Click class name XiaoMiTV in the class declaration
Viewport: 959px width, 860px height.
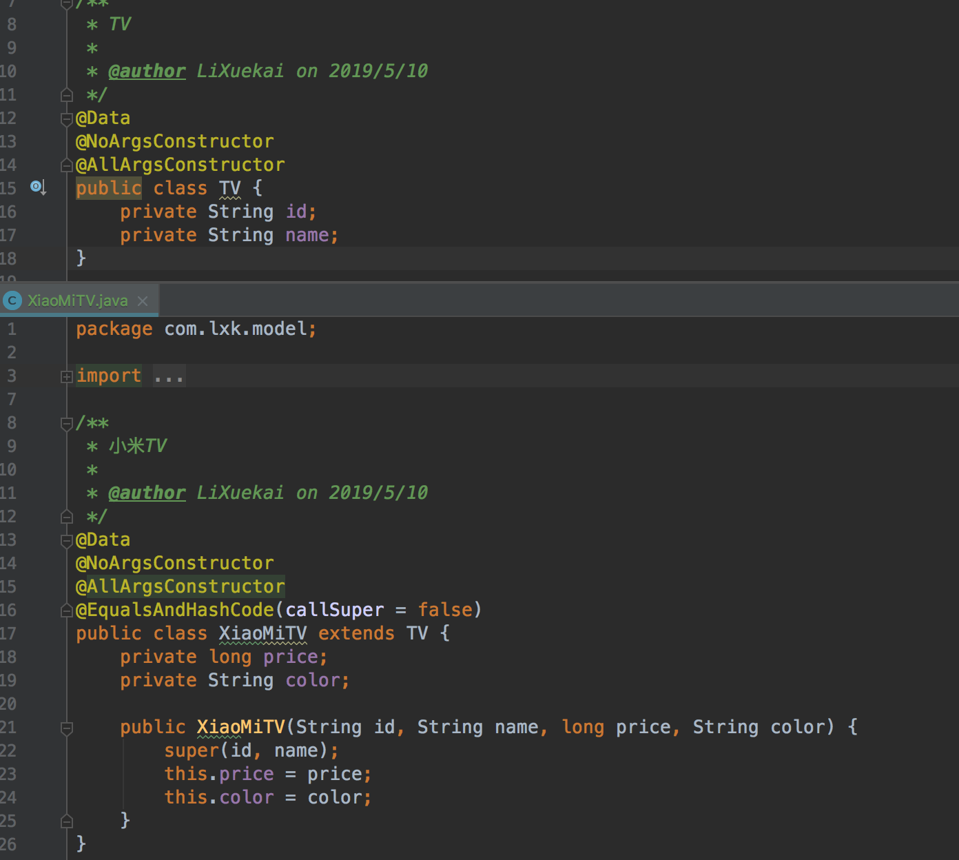point(263,633)
